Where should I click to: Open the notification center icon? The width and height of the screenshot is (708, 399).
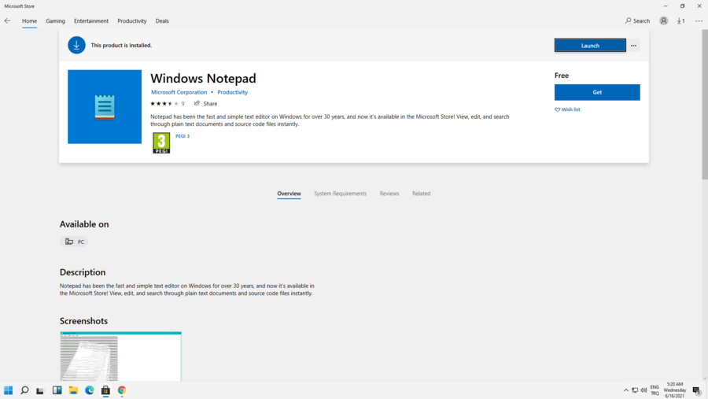pyautogui.click(x=697, y=391)
